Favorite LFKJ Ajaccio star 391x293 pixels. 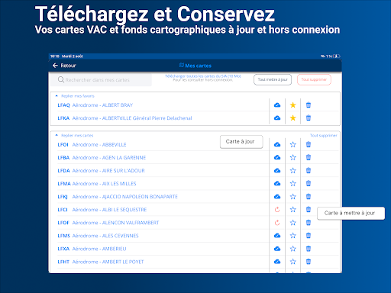tap(293, 197)
